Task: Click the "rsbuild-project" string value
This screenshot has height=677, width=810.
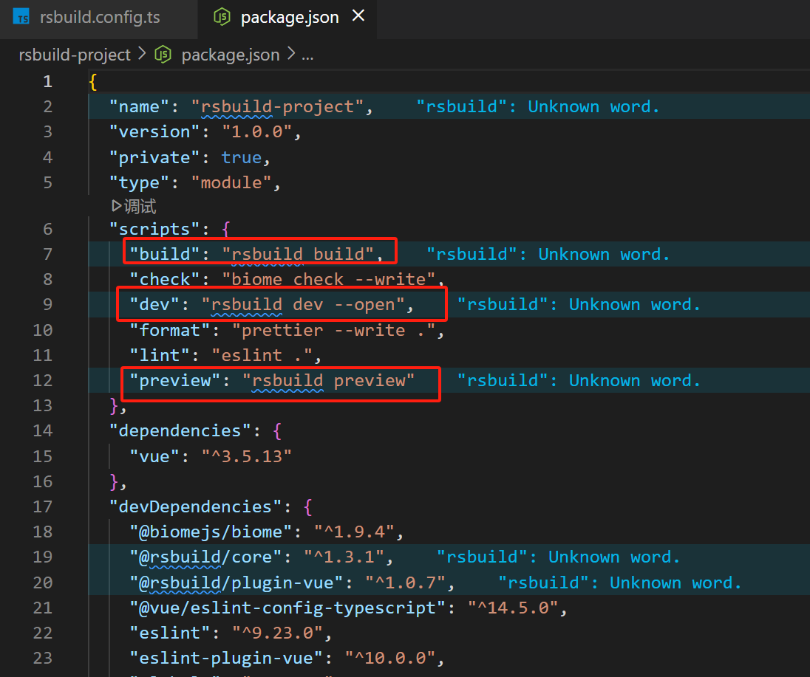Action: [x=277, y=107]
